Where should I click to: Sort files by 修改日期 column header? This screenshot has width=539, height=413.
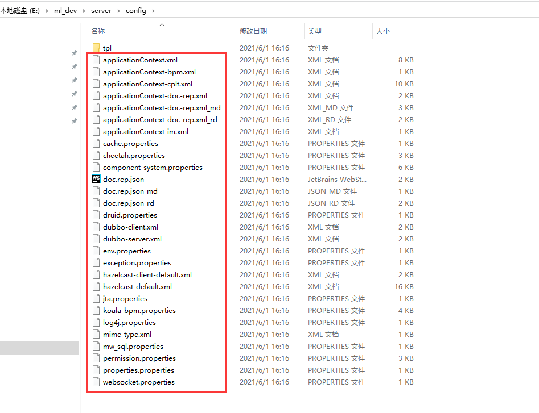coord(253,31)
